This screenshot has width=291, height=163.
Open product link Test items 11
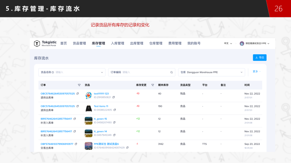coord(101,106)
